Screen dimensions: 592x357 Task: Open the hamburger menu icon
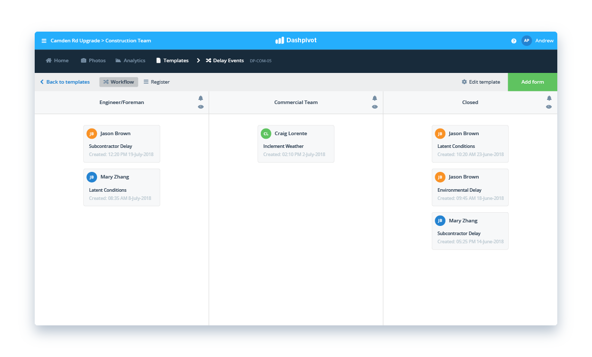(x=44, y=41)
